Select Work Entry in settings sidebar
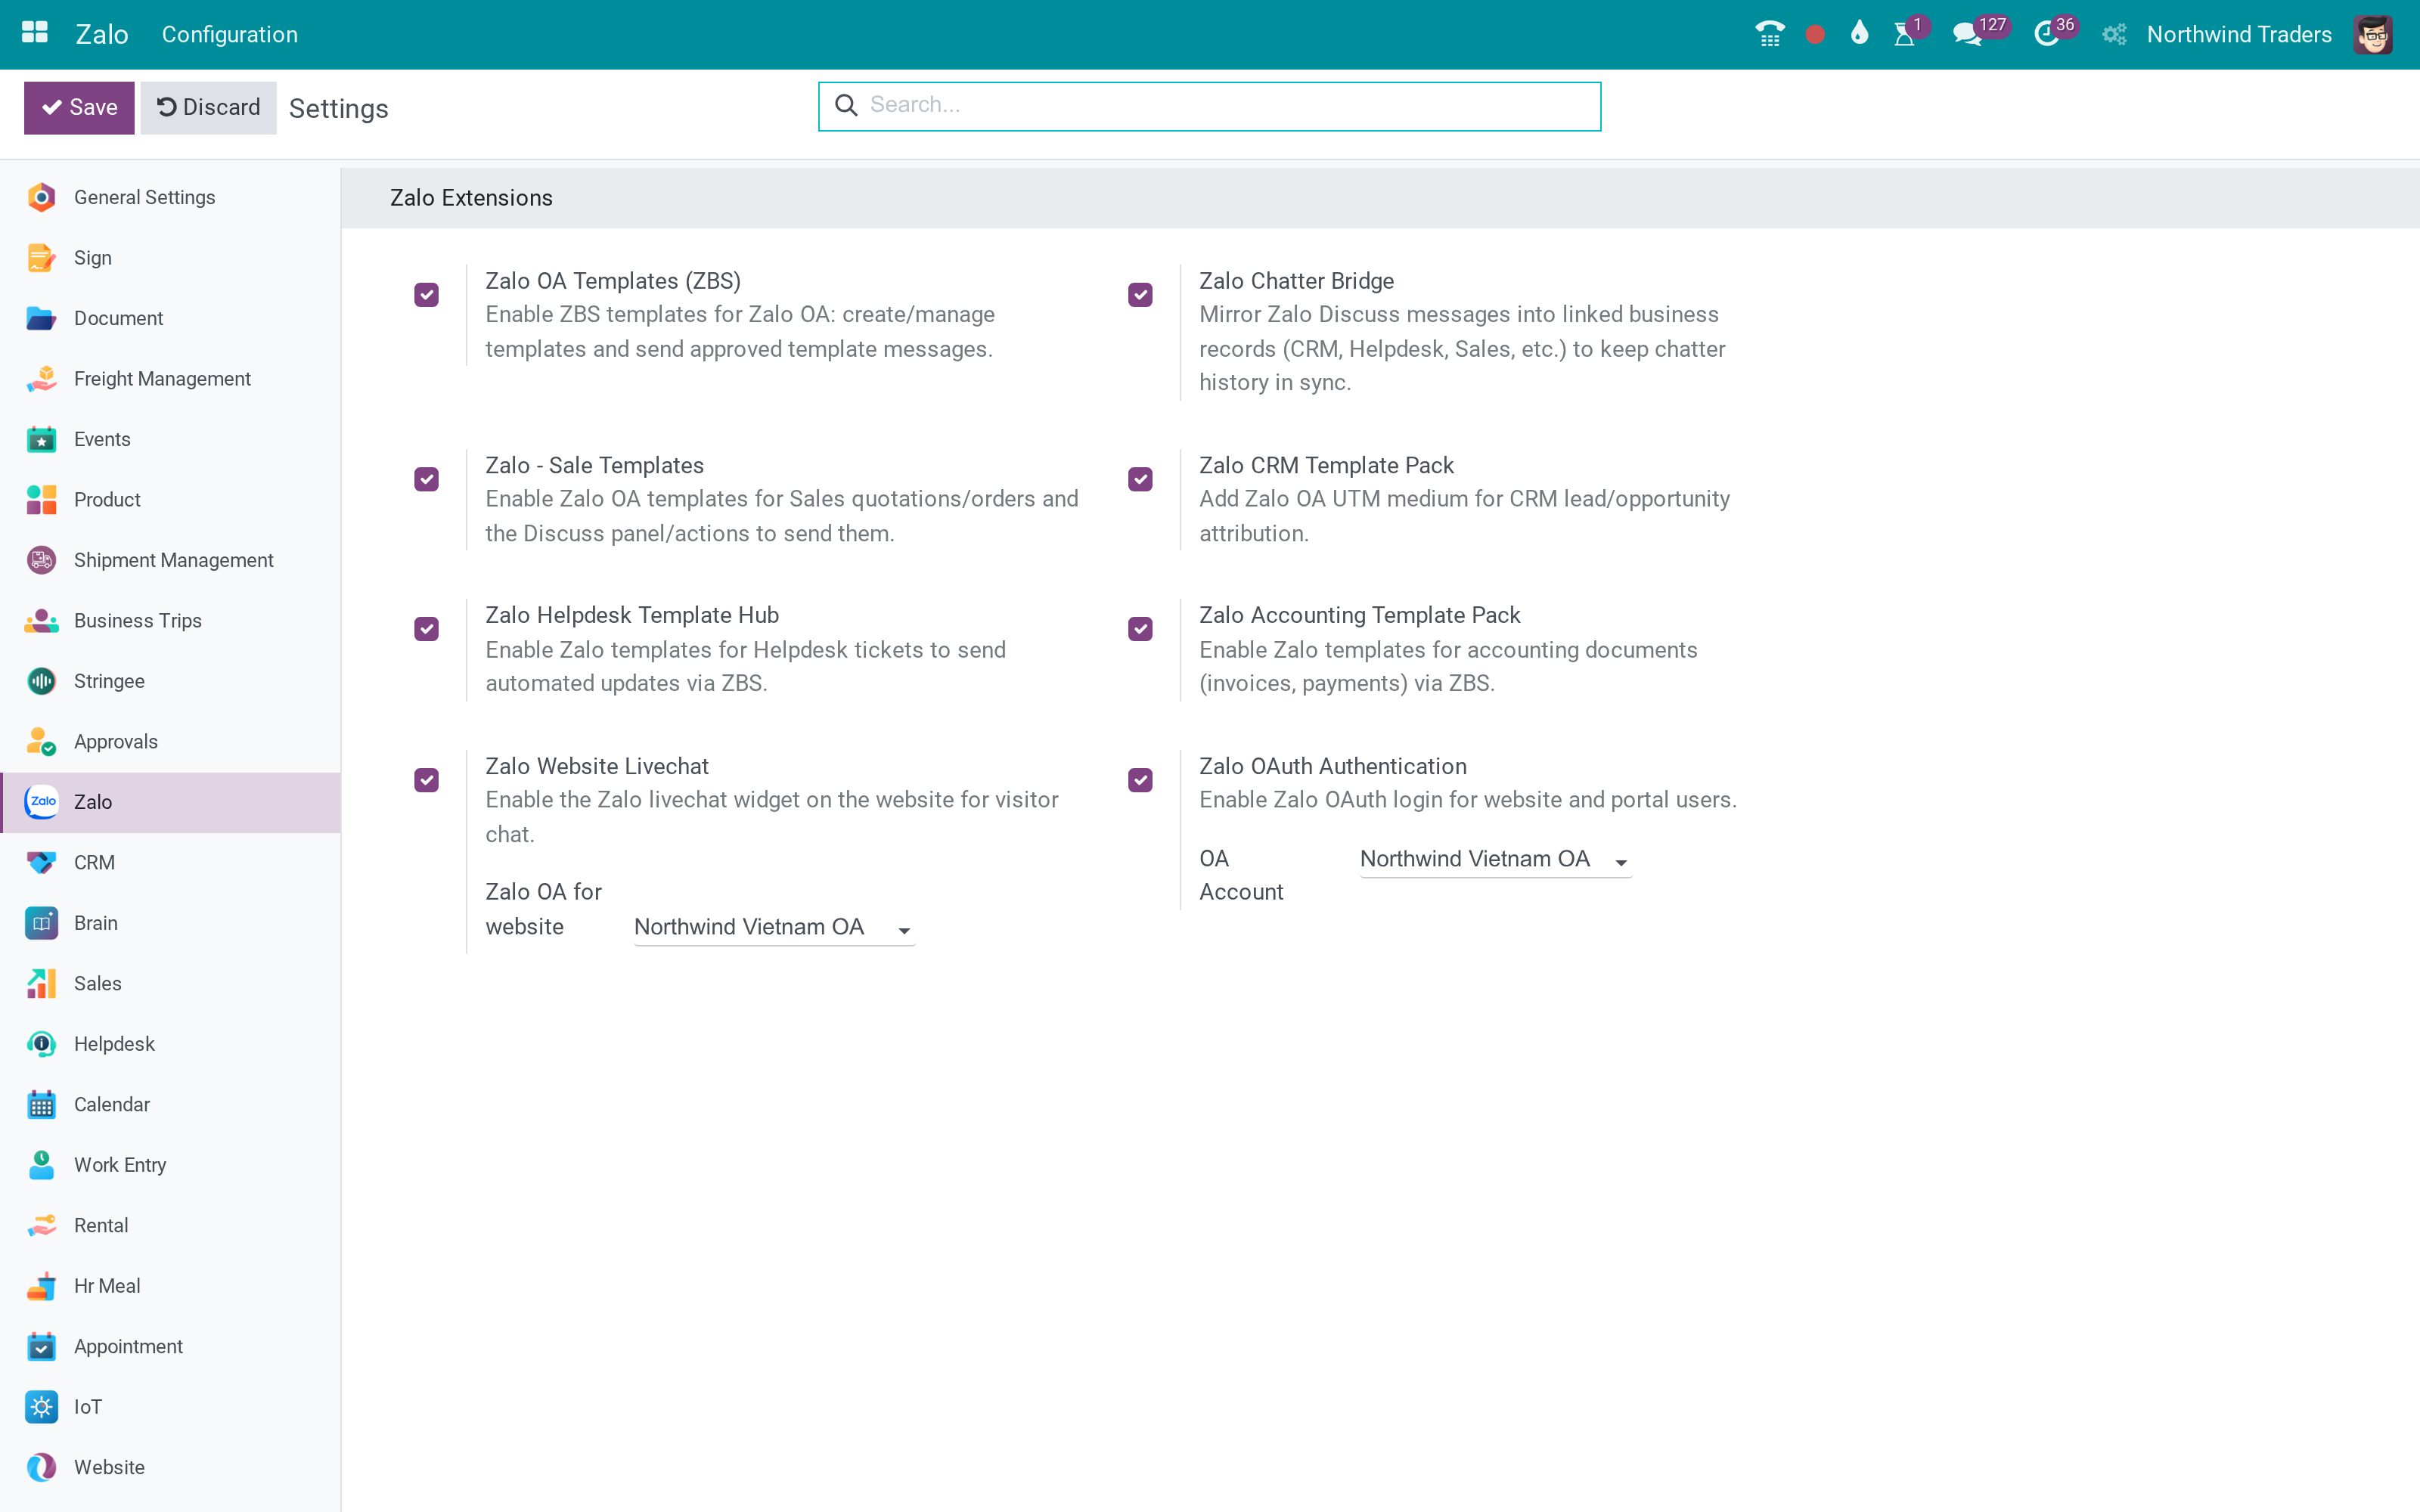Viewport: 2420px width, 1512px height. point(171,1165)
